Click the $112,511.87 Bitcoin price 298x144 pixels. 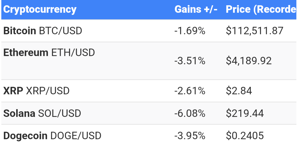point(255,31)
